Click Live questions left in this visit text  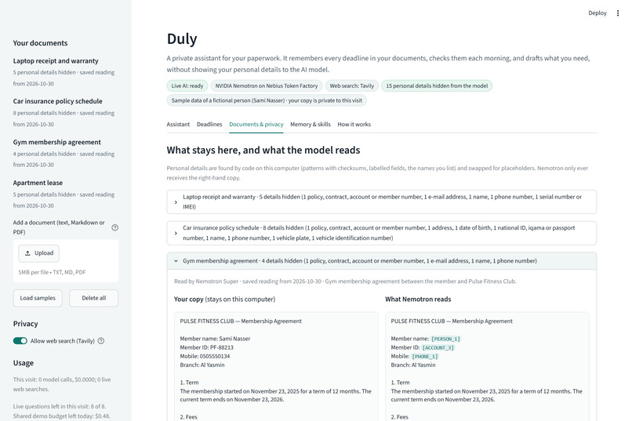[60, 407]
